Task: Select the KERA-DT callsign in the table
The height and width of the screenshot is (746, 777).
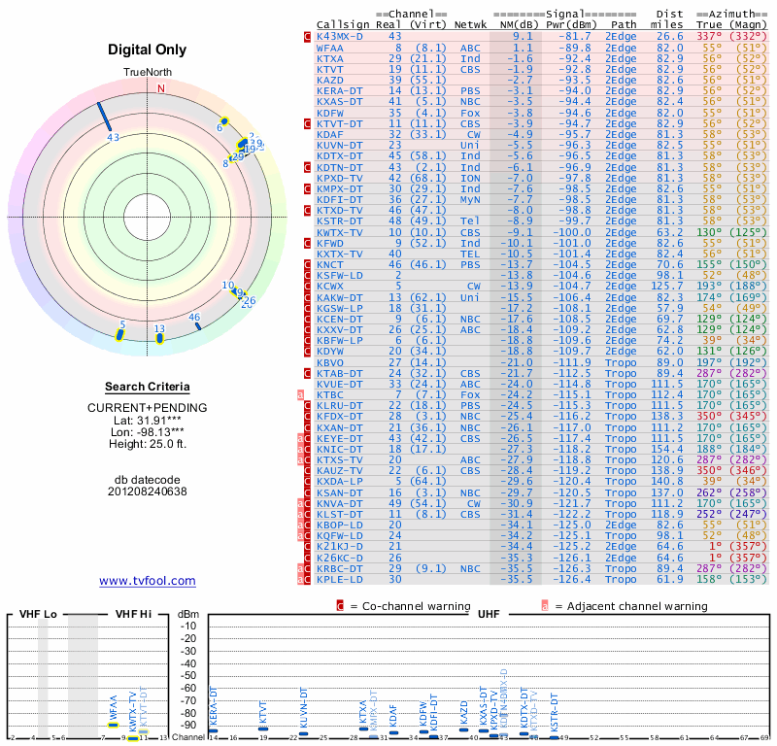Action: pyautogui.click(x=339, y=90)
